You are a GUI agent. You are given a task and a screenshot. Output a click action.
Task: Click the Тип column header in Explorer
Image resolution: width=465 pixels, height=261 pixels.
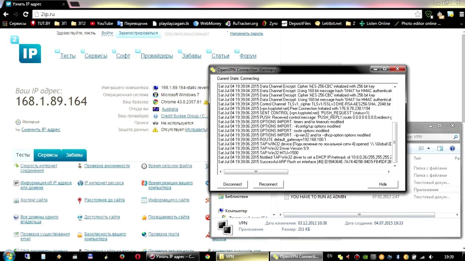(417, 158)
